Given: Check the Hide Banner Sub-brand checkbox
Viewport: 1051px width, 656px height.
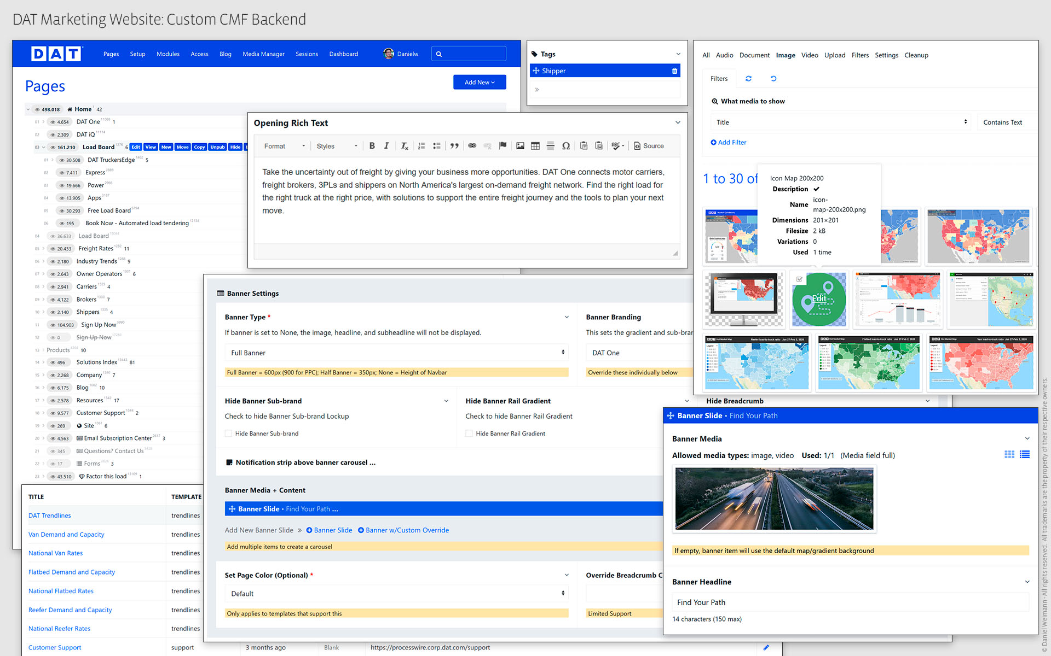Looking at the screenshot, I should (x=228, y=434).
